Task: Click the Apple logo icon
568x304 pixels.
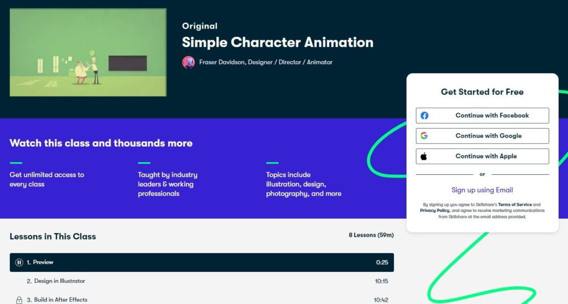Action: click(x=424, y=156)
